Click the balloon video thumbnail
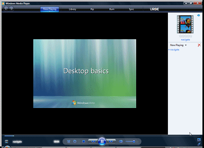The width and height of the screenshot is (204, 148). click(185, 24)
